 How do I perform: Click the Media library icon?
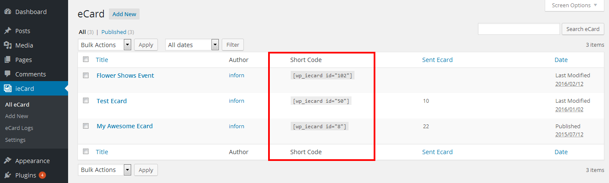(x=8, y=45)
